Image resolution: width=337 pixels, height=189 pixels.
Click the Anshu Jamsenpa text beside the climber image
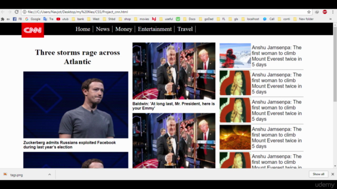point(276,56)
